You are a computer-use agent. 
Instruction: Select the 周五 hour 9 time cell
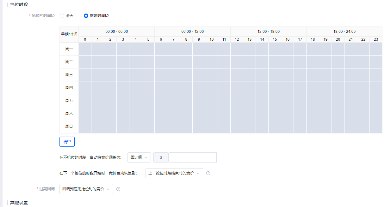pos(199,101)
